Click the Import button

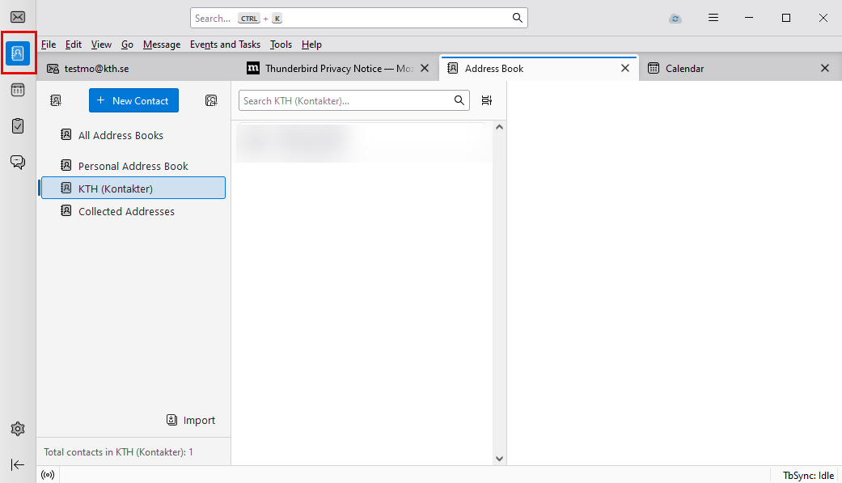click(x=191, y=420)
